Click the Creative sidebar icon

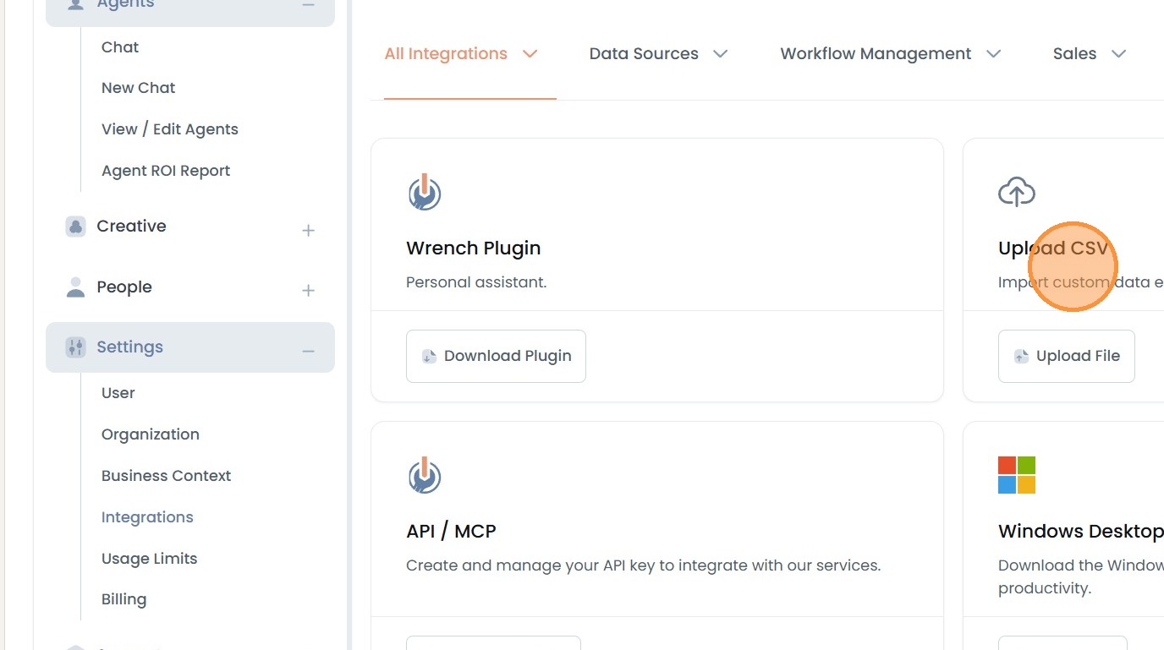point(76,227)
